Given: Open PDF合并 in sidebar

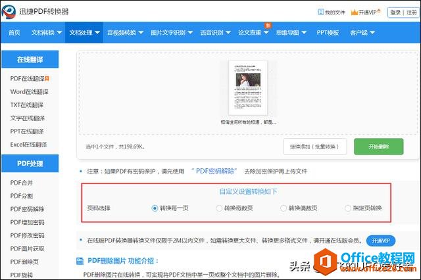Looking at the screenshot, I should tap(22, 183).
